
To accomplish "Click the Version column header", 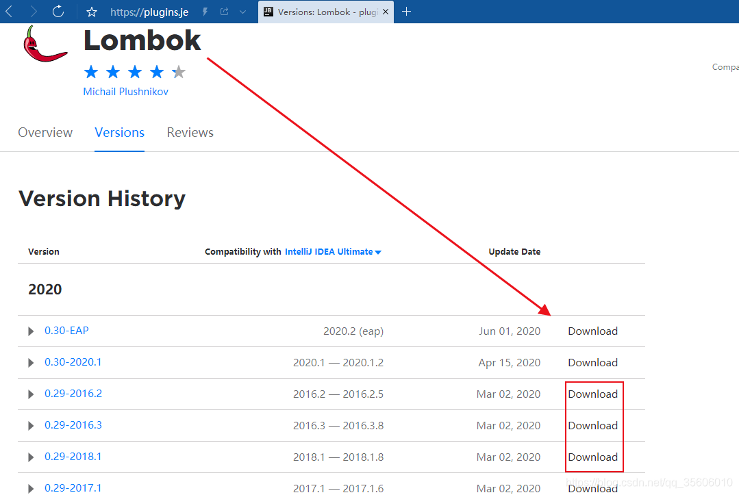I will point(43,251).
